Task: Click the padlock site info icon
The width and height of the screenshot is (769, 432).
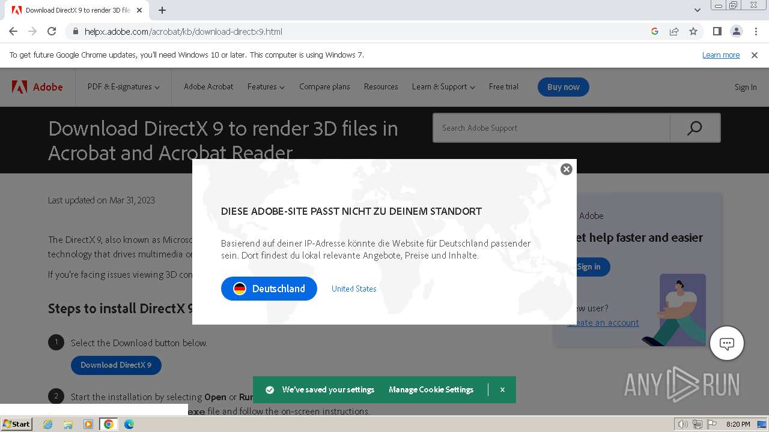Action: (75, 31)
